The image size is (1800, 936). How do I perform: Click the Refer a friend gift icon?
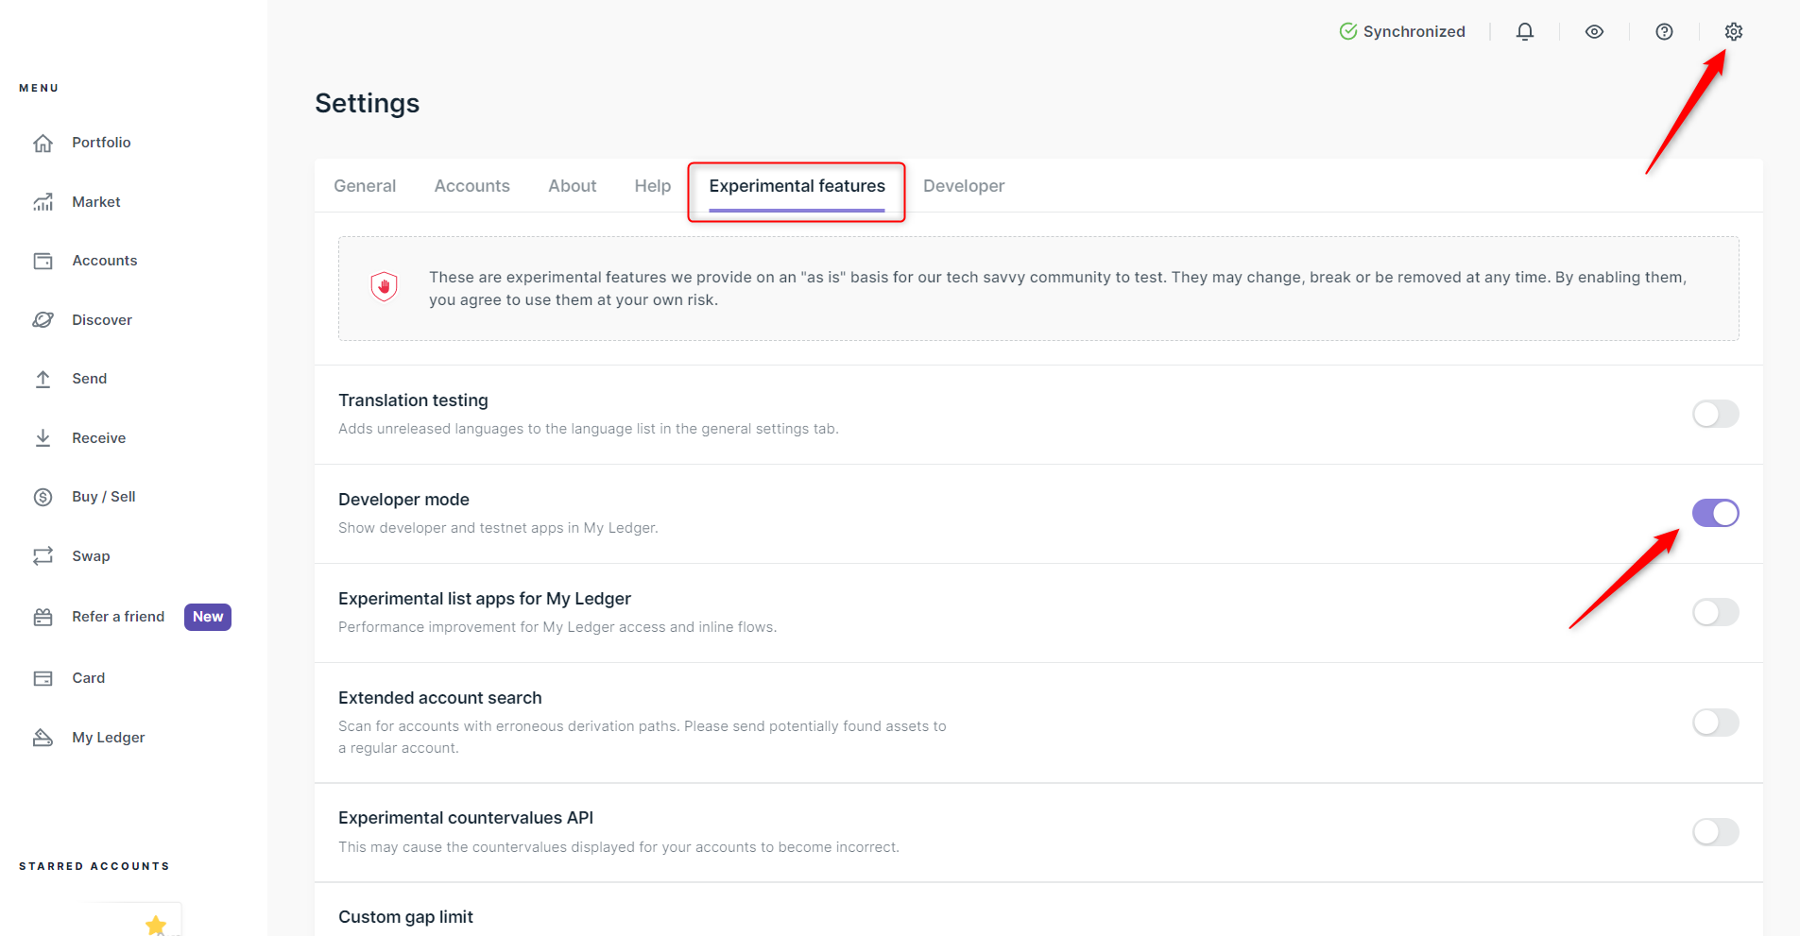point(43,617)
